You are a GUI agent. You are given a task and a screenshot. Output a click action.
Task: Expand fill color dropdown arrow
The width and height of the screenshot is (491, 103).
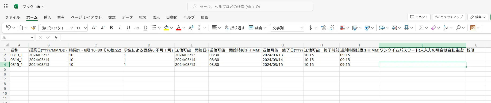[x=171, y=28]
